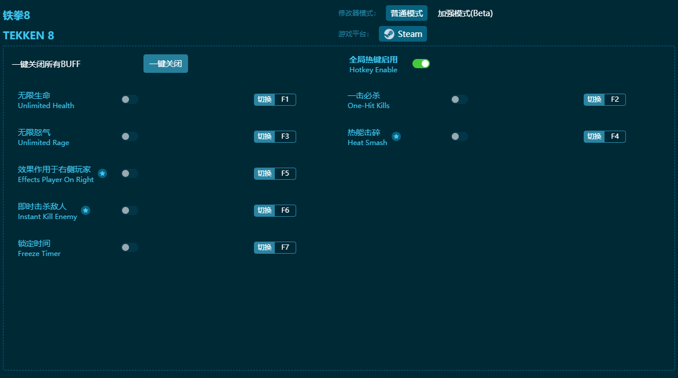
Task: Switch to 加强模式(Beta) enhanced mode
Action: pos(465,13)
